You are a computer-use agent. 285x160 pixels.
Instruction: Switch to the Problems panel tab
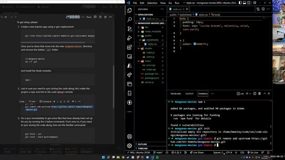(x=175, y=94)
